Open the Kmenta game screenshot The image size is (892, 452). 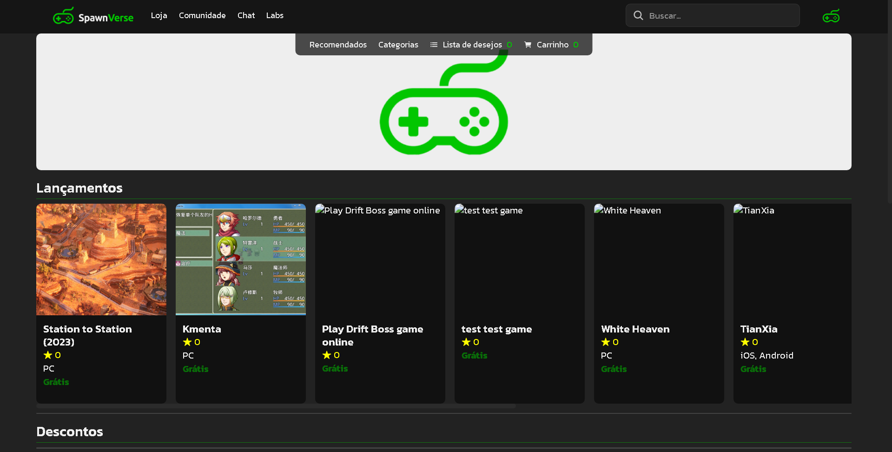pos(241,259)
